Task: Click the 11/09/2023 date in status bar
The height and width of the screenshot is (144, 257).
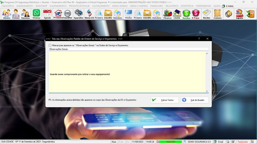Action: [x=138, y=142]
